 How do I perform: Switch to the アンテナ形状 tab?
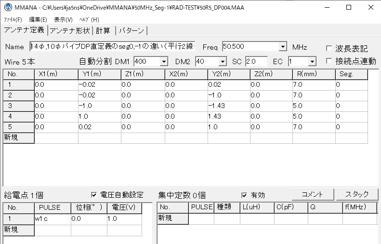tap(70, 30)
